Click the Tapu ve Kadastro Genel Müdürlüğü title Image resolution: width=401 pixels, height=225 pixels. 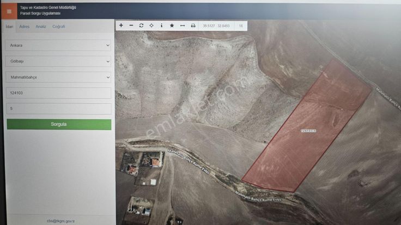(48, 8)
